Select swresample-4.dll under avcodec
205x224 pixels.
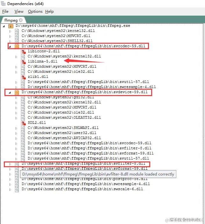tap(92, 87)
